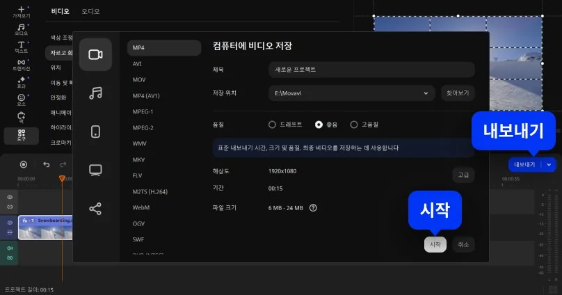Click the 찾아보기 browse button
The width and height of the screenshot is (562, 295).
[458, 93]
